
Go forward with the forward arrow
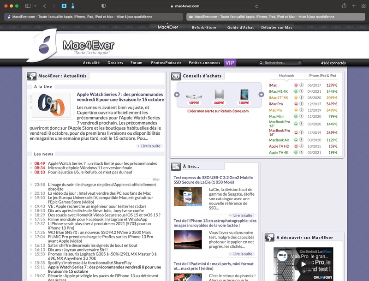point(54,6)
